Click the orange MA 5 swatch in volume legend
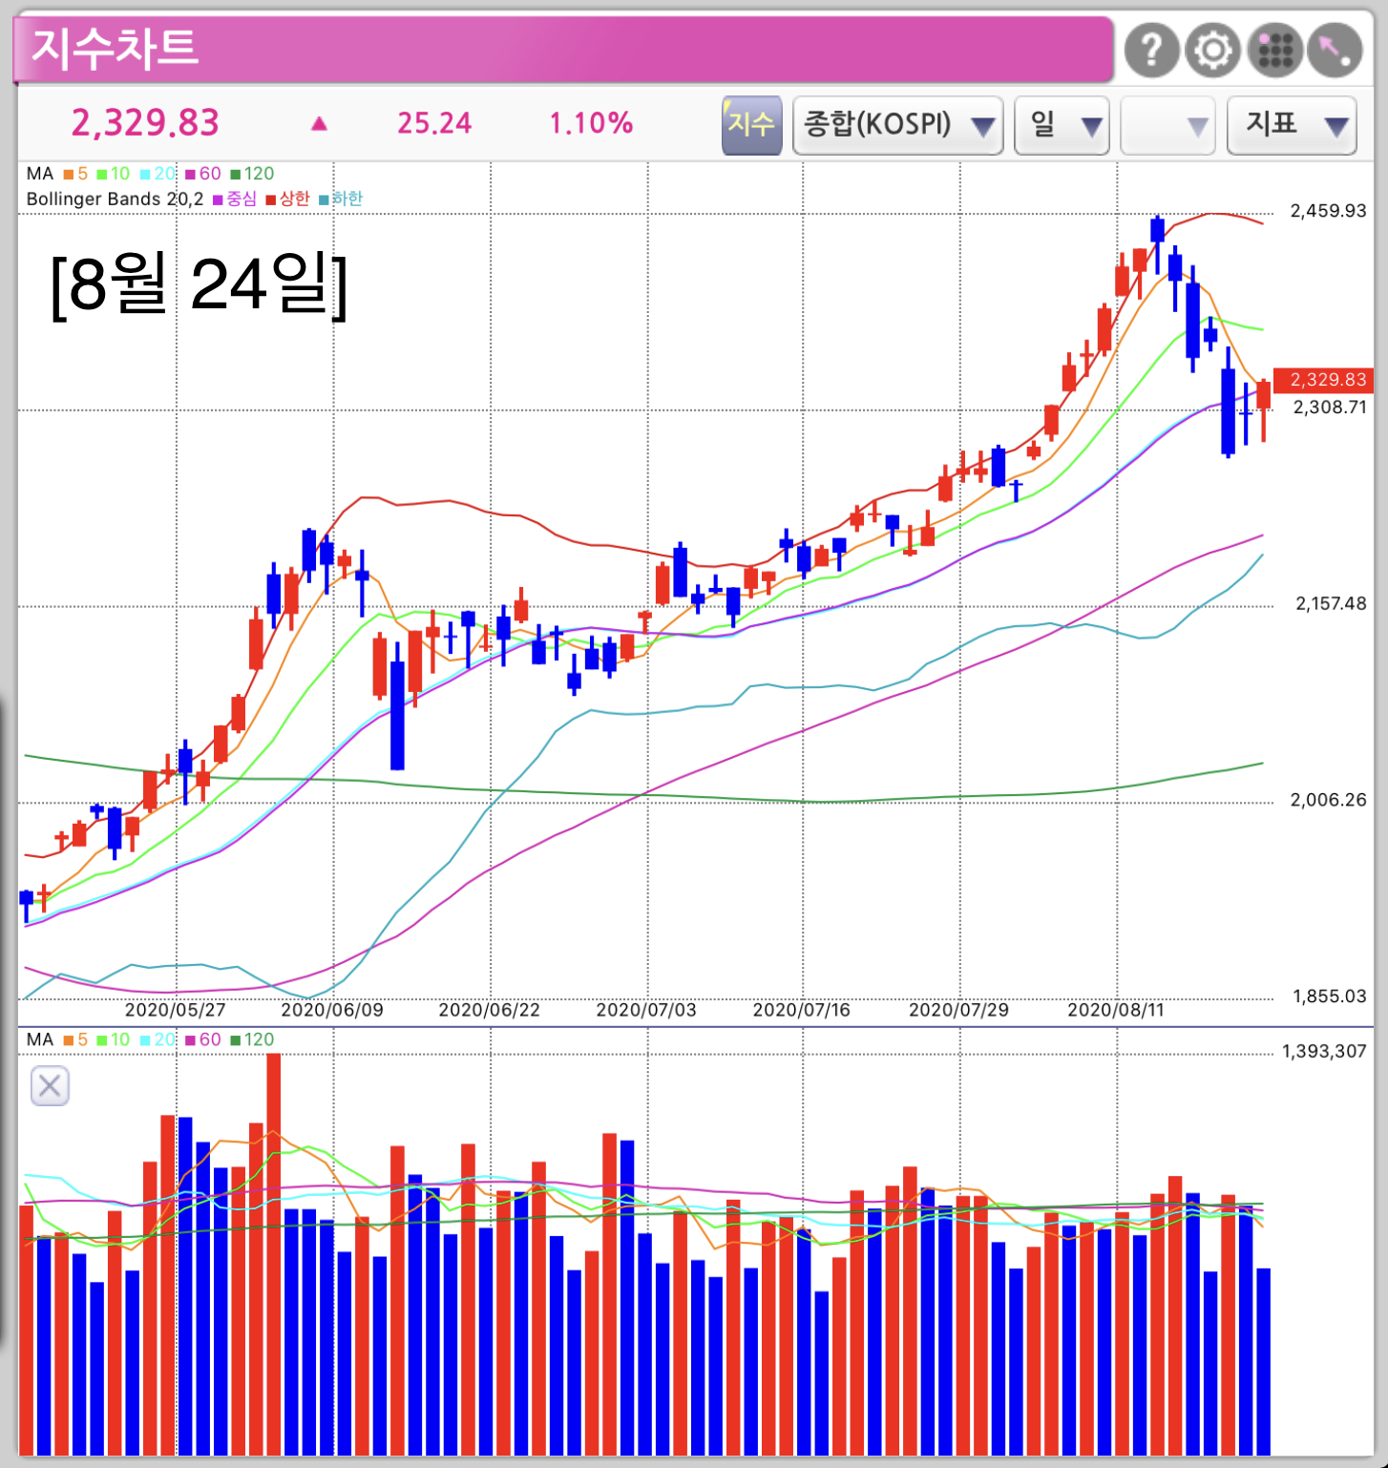 point(69,1040)
